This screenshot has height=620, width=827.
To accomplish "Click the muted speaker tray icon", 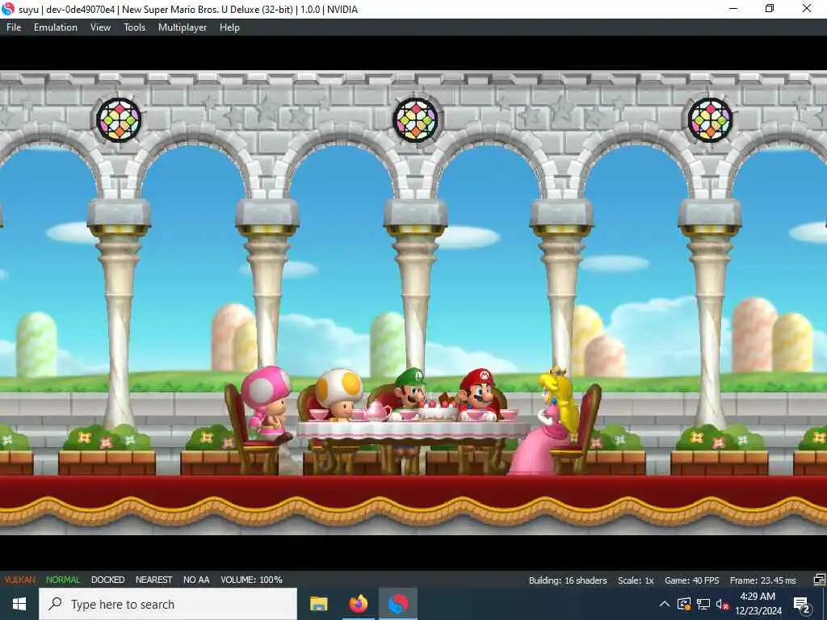I will click(x=722, y=604).
